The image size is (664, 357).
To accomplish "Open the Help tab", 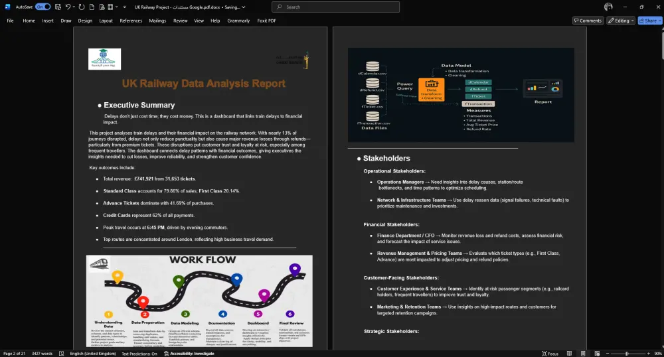I will point(215,21).
